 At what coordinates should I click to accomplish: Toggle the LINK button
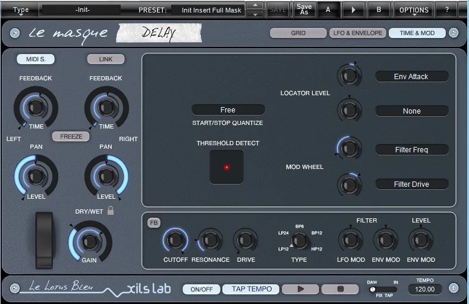(106, 59)
